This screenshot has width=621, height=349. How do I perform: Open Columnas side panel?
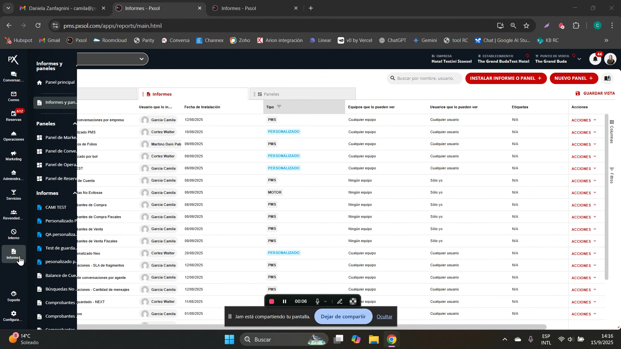(x=612, y=132)
